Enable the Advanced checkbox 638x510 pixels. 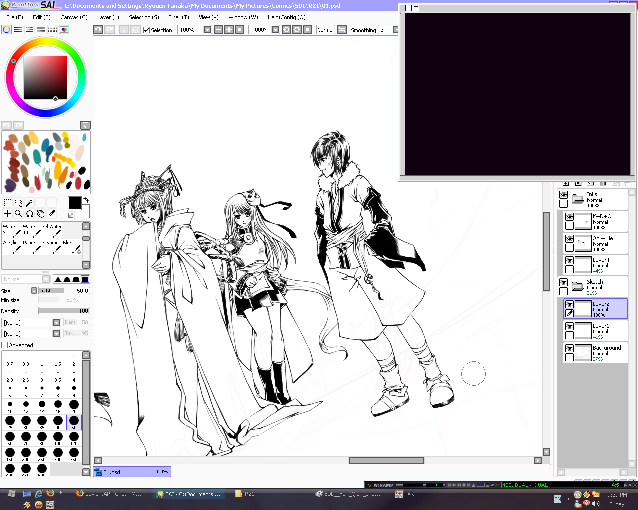coord(5,345)
